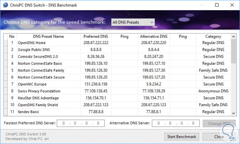The width and height of the screenshot is (240, 144).
Task: Click the Alternative DNS column header
Action: pyautogui.click(x=154, y=37)
